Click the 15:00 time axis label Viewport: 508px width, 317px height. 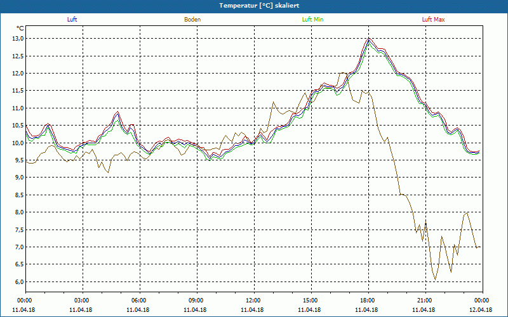(x=311, y=301)
